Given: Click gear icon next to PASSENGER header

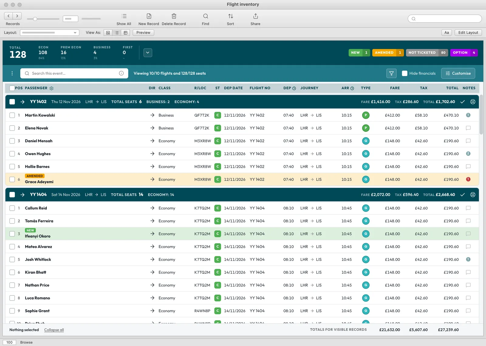Looking at the screenshot, I should [51, 88].
